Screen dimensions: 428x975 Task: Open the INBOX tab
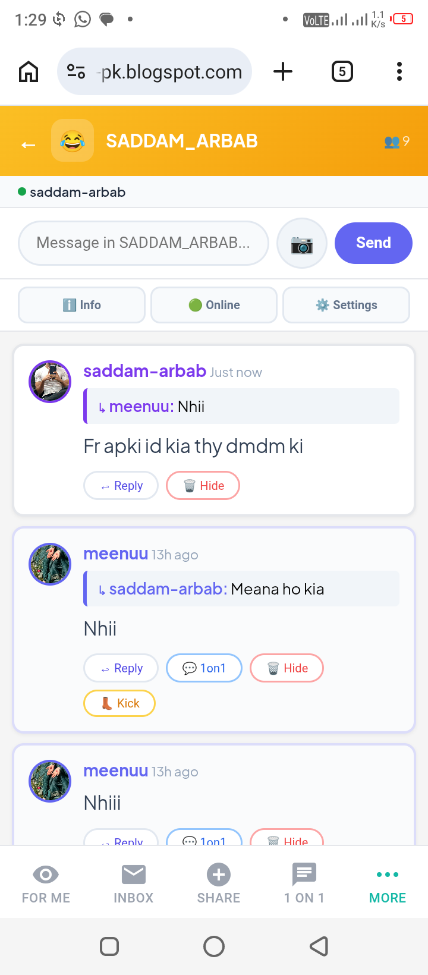[x=134, y=883]
